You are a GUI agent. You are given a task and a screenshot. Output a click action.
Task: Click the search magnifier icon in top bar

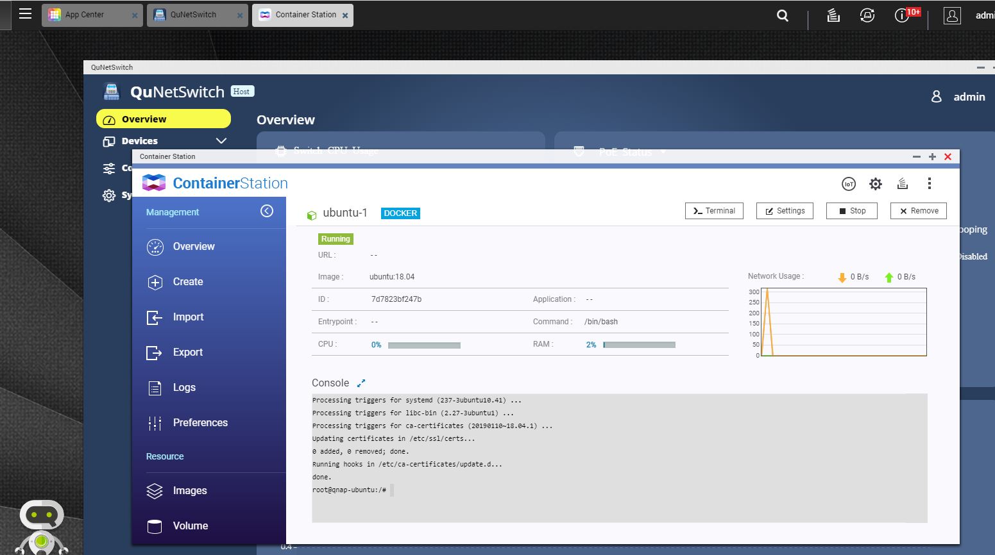783,15
